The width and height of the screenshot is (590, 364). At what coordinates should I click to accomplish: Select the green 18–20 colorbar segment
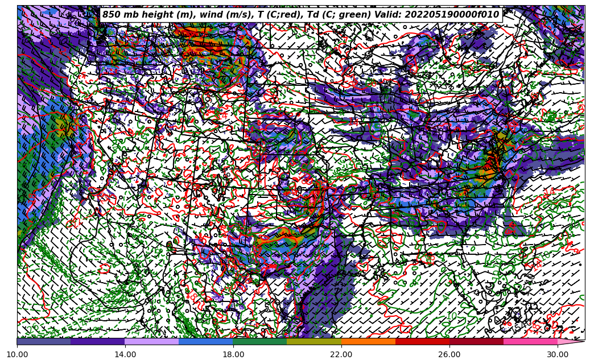[x=260, y=341]
